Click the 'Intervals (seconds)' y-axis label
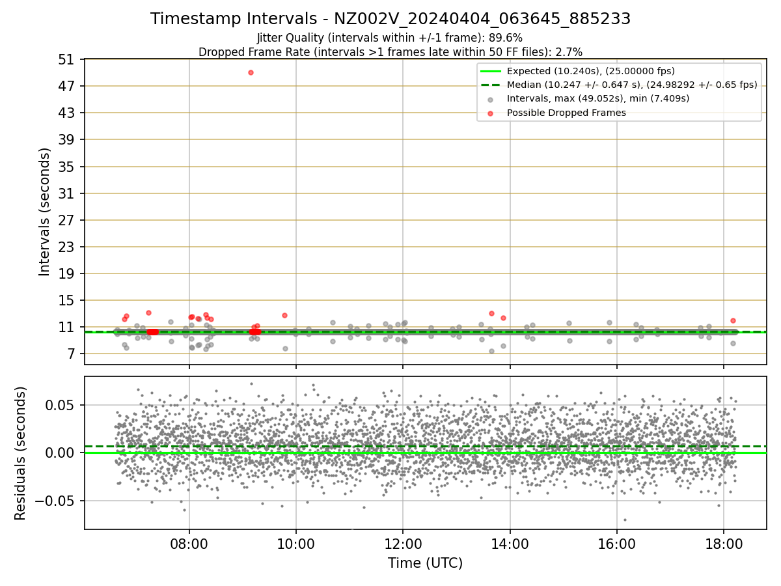This screenshot has height=586, width=781. click(44, 212)
